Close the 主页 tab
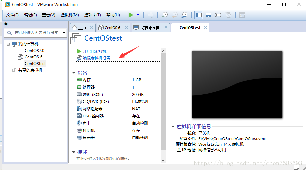Image resolution: width=306 pixels, height=170 pixels. [91, 28]
